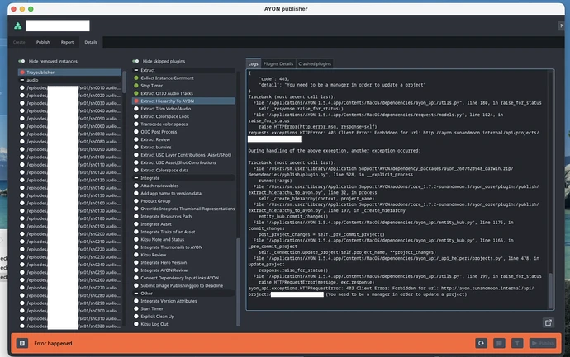Select the Collect Instance Comment plugin
Image resolution: width=570 pixels, height=357 pixels.
[183, 78]
